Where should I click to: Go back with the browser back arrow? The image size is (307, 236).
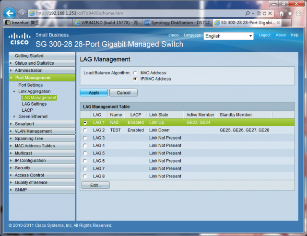tap(10, 13)
